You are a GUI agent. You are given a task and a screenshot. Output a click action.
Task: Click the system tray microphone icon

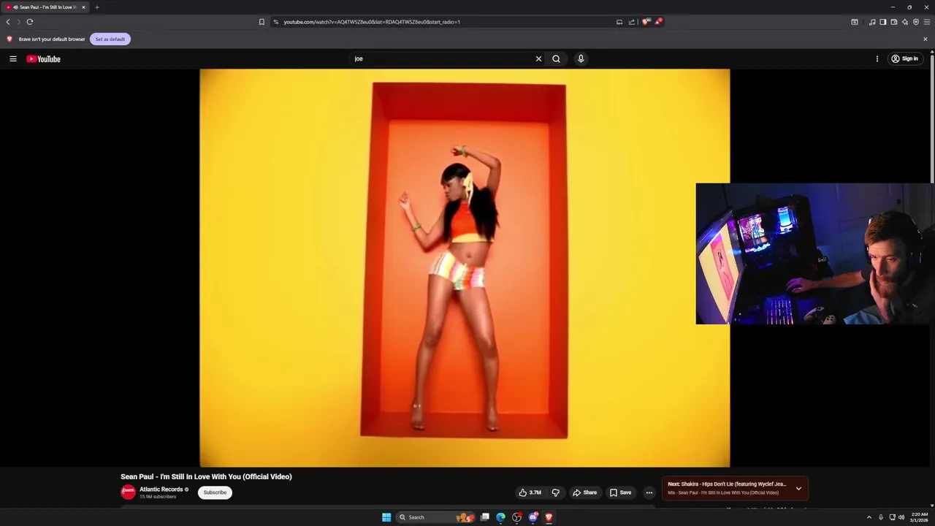pyautogui.click(x=881, y=517)
